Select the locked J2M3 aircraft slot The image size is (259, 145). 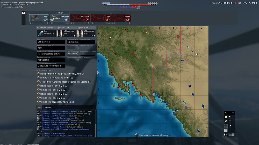(100, 18)
